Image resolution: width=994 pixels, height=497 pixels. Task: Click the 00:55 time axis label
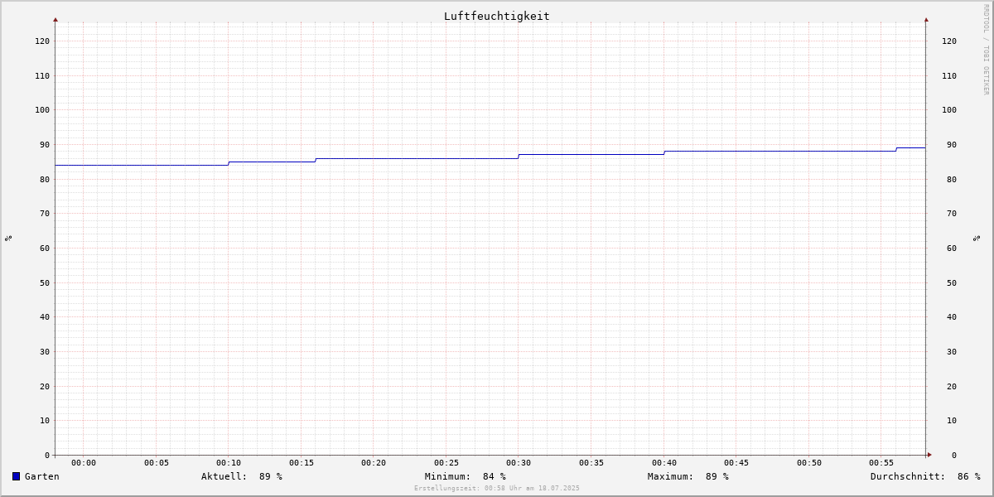point(881,463)
